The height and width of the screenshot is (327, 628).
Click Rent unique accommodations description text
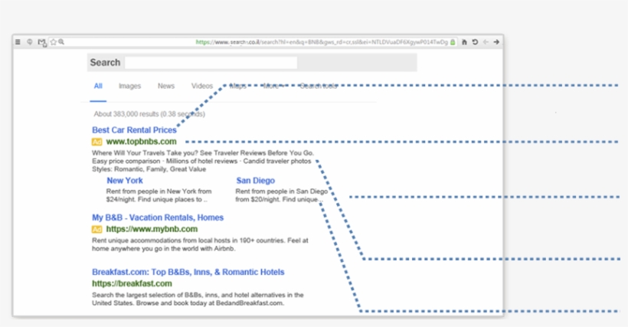point(200,244)
